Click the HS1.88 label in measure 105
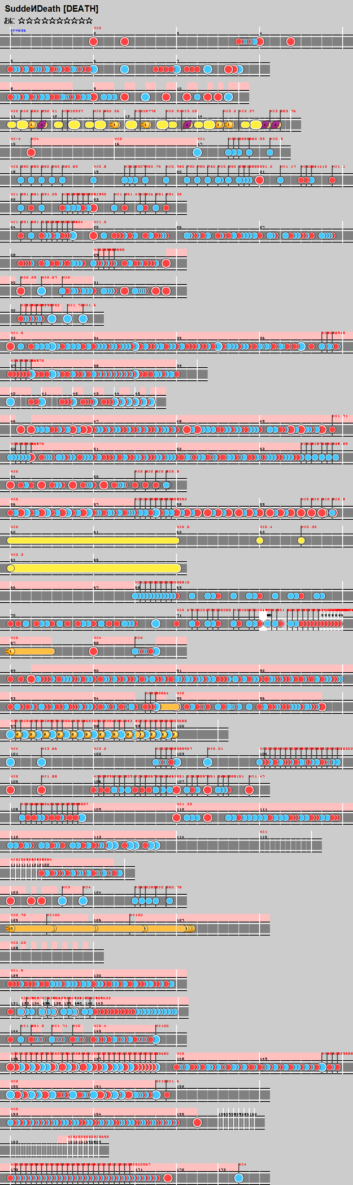353x1185 pixels. 49,777
